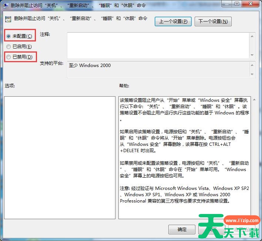This screenshot has width=262, height=241.
Task: Go to 上一个设置(P)
Action: tap(173, 21)
